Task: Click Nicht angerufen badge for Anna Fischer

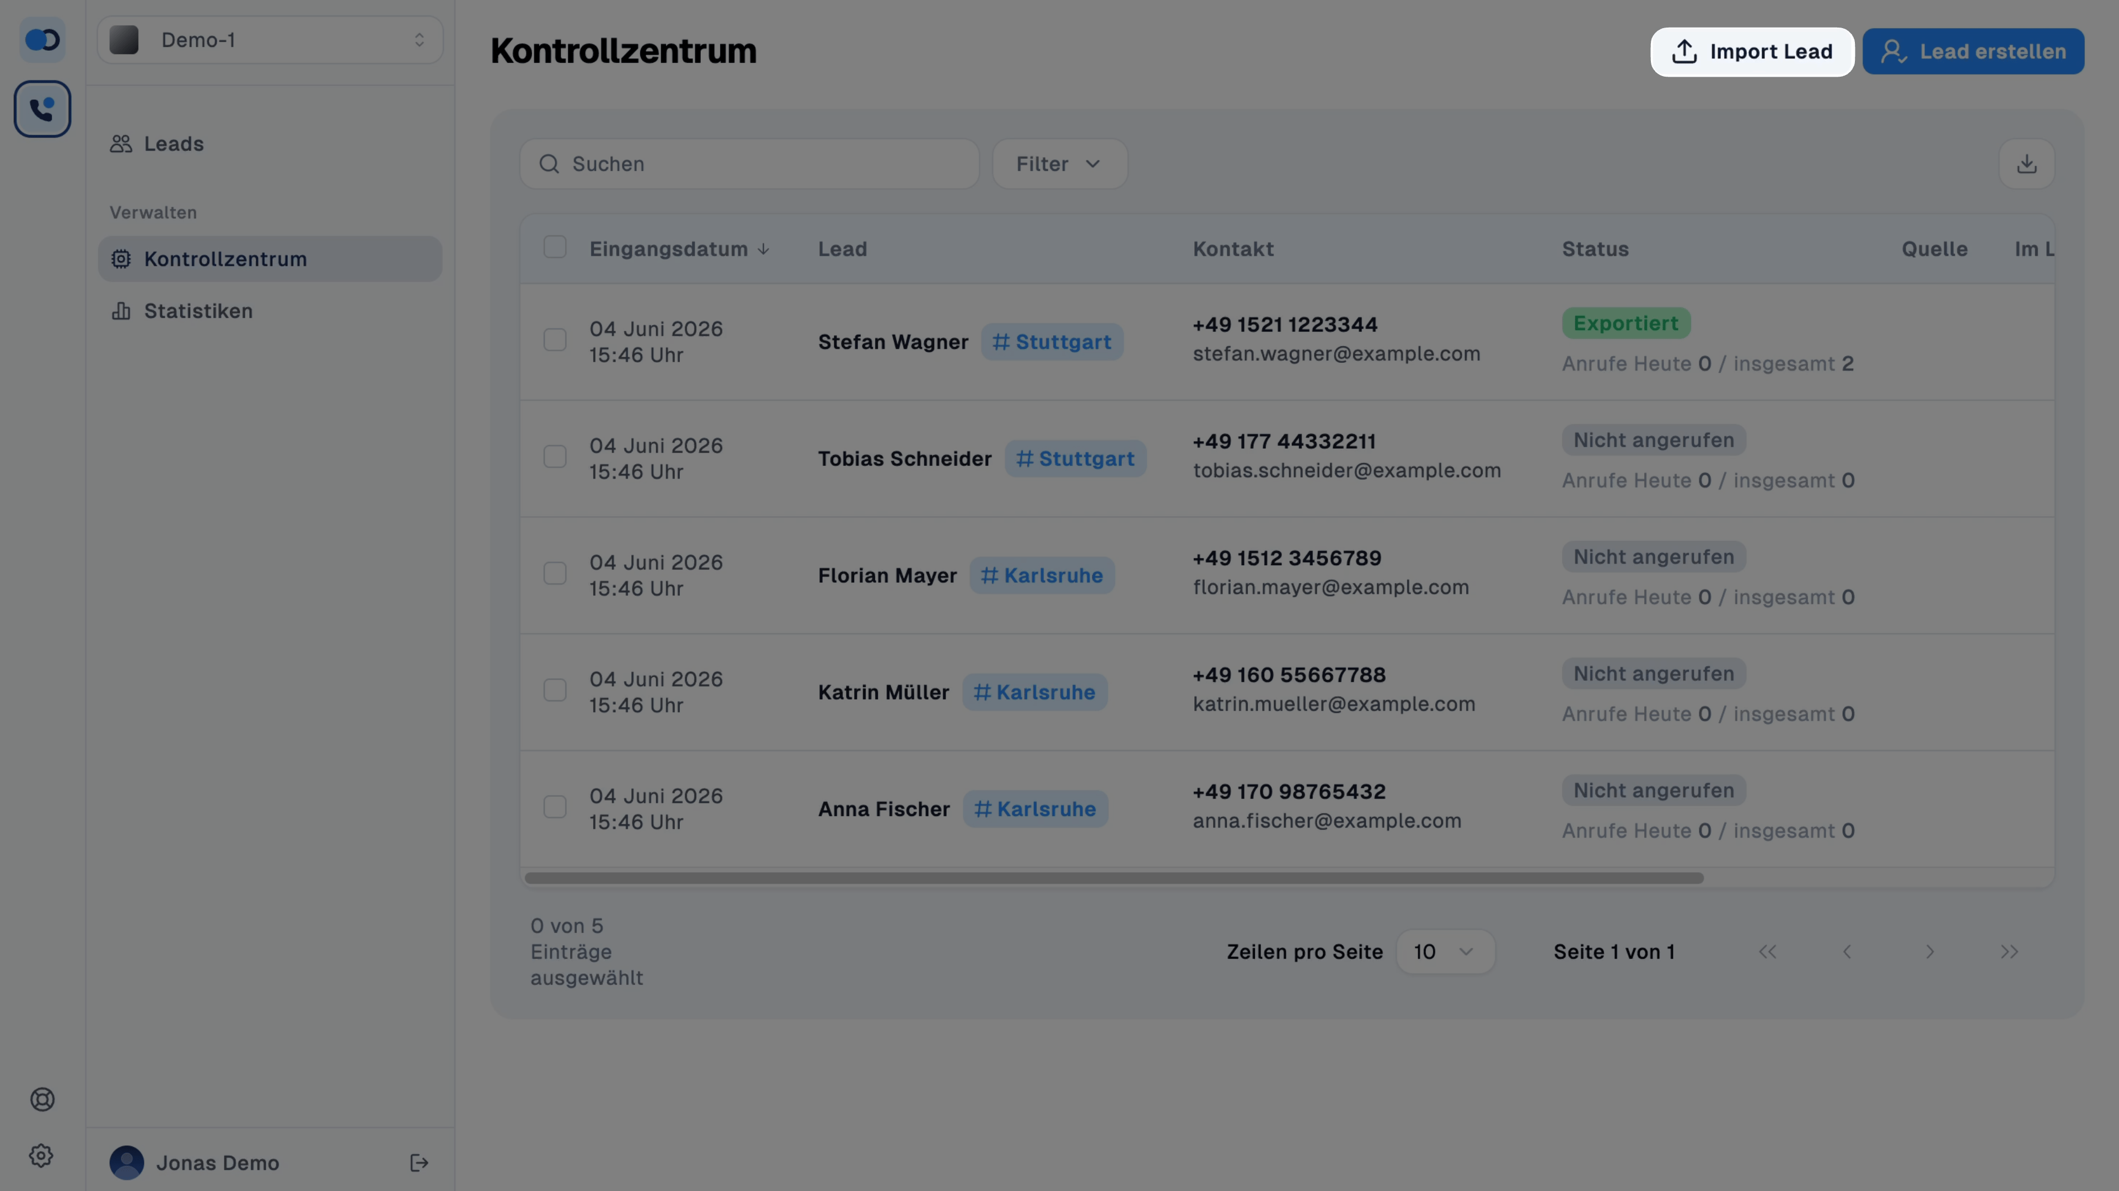Action: (x=1654, y=791)
